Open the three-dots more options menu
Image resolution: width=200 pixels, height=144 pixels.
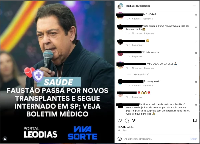(x=195, y=6)
